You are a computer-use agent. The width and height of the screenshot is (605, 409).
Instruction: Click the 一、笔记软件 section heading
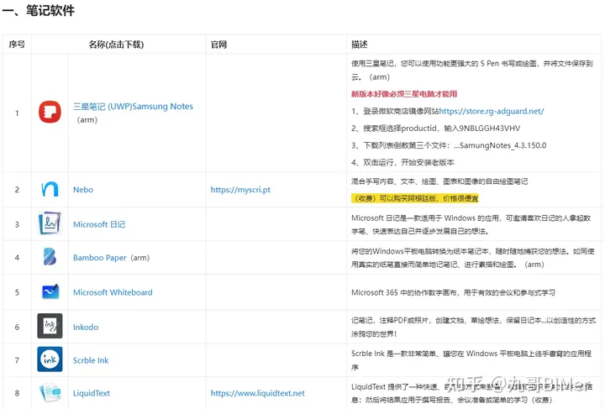click(x=38, y=10)
